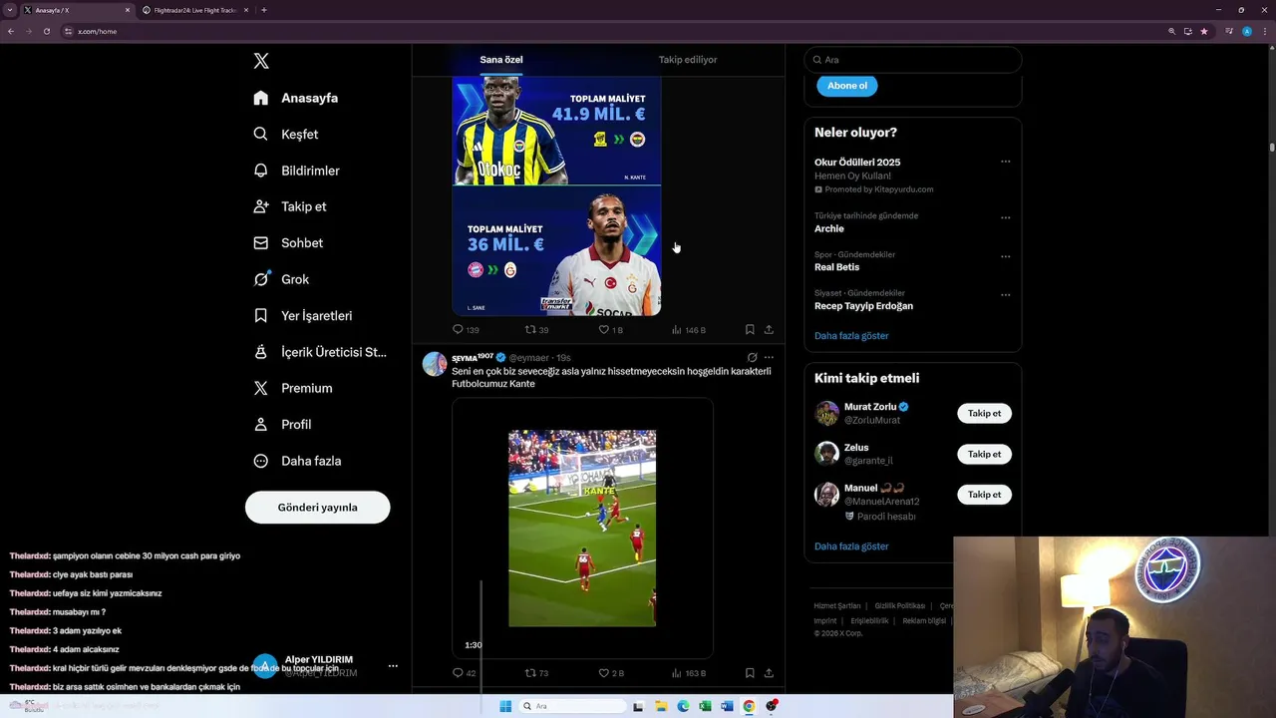Open Word from taskbar

[727, 706]
